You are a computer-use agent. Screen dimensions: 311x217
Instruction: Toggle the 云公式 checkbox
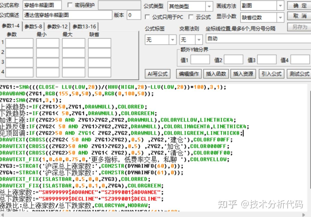click(191, 17)
